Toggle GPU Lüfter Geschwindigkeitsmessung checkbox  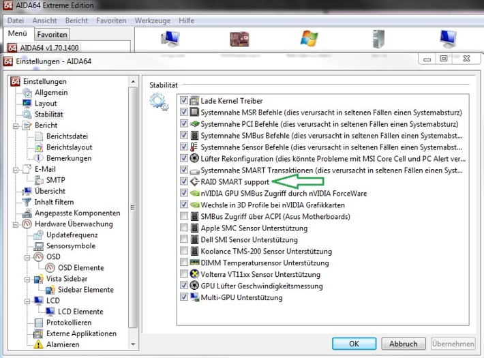click(x=184, y=286)
